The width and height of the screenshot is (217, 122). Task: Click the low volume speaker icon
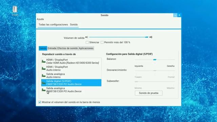(87, 37)
